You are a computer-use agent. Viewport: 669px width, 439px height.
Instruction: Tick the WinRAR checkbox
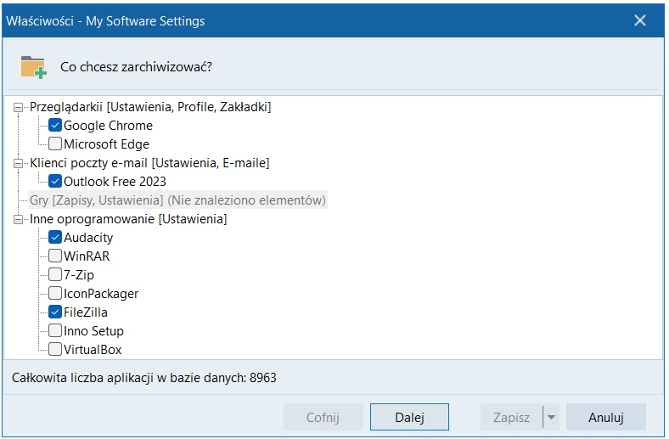click(55, 256)
